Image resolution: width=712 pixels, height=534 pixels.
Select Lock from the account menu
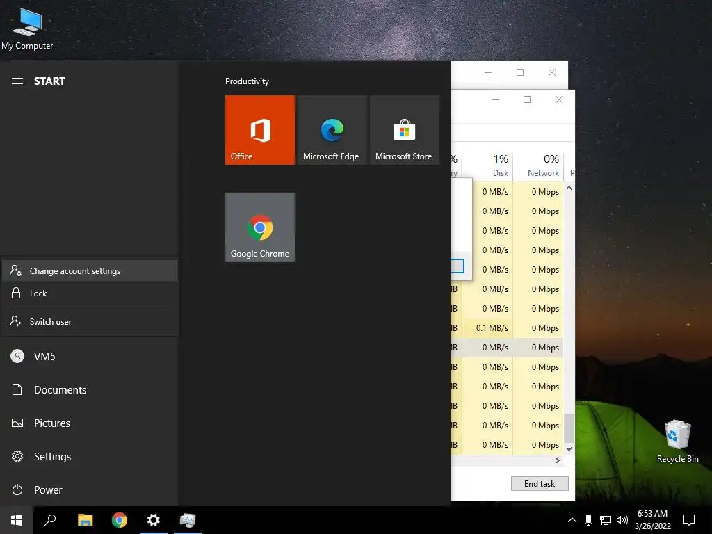90,293
